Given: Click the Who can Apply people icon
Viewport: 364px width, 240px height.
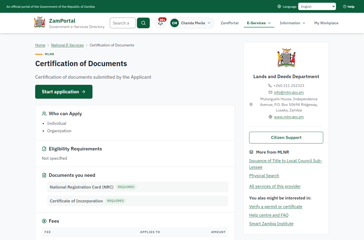Looking at the screenshot, I should [44, 114].
